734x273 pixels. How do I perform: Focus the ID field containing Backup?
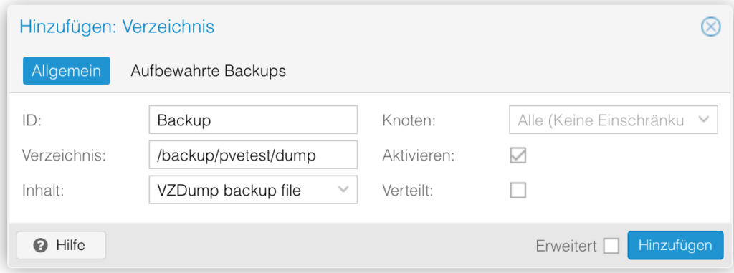coord(253,120)
